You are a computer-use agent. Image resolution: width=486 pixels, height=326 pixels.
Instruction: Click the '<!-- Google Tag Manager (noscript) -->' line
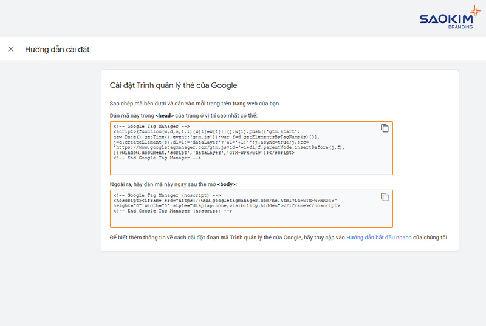(x=167, y=196)
